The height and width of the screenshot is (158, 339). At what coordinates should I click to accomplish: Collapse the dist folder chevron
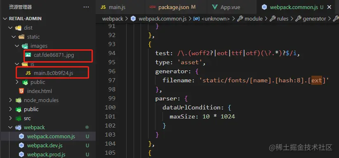10,28
